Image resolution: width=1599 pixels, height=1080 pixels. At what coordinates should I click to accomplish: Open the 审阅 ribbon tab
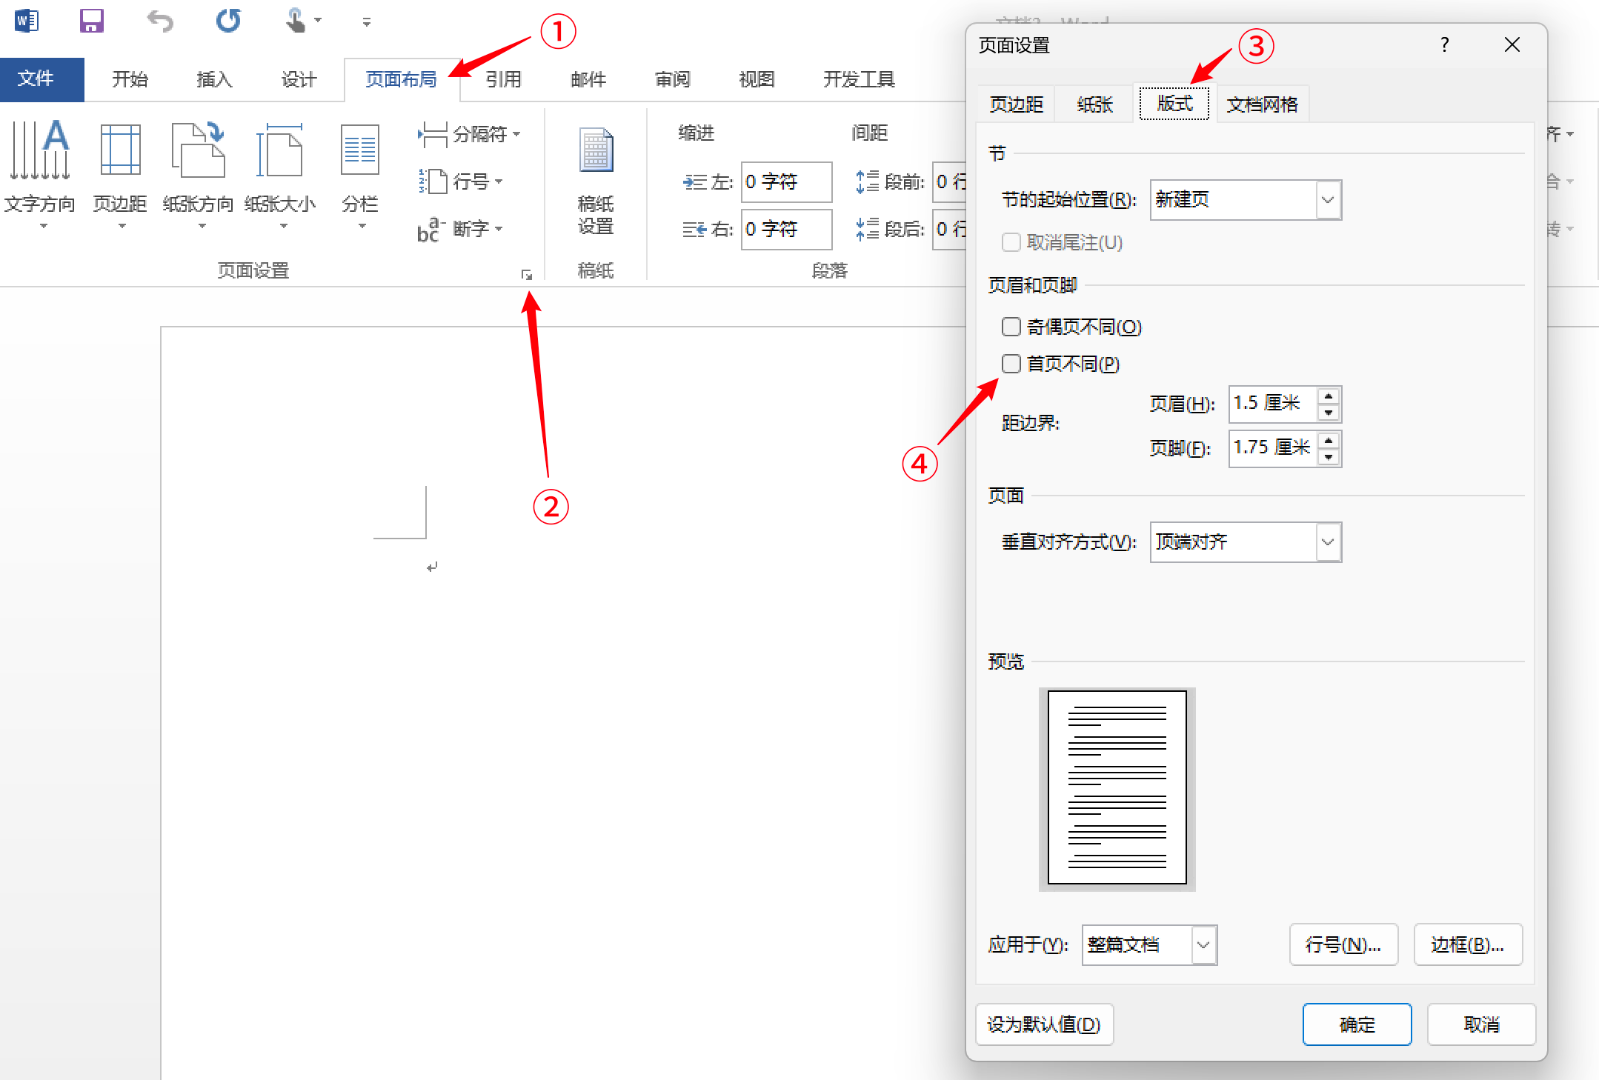(672, 79)
